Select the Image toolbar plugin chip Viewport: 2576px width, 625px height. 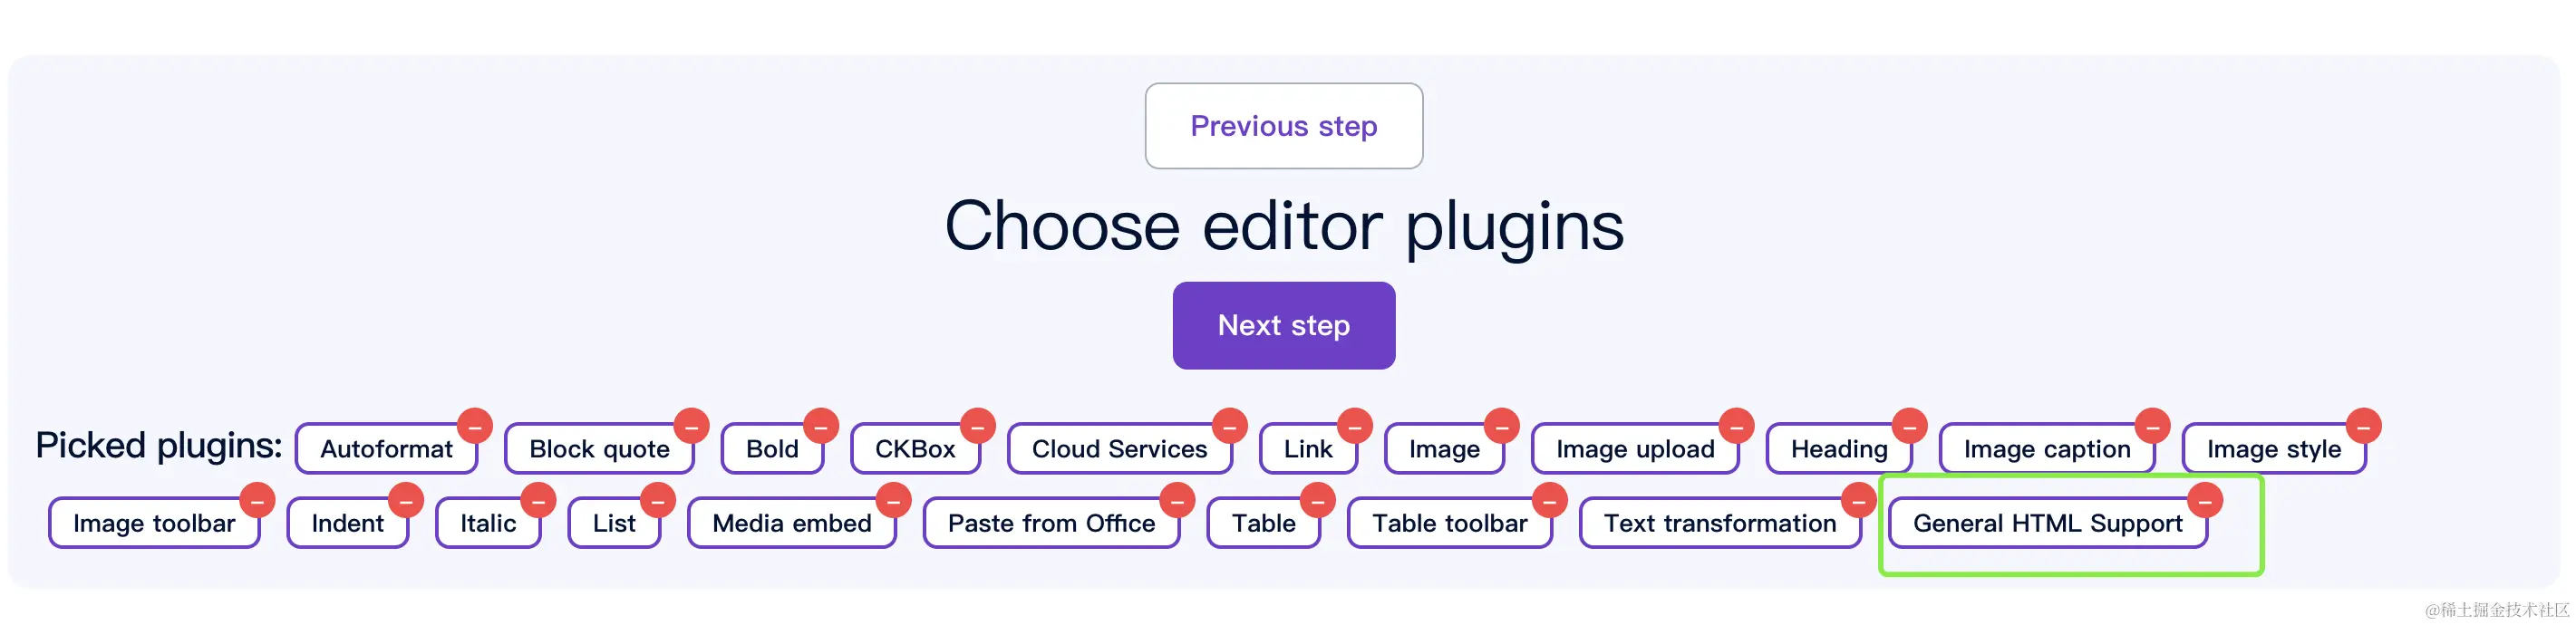click(154, 523)
